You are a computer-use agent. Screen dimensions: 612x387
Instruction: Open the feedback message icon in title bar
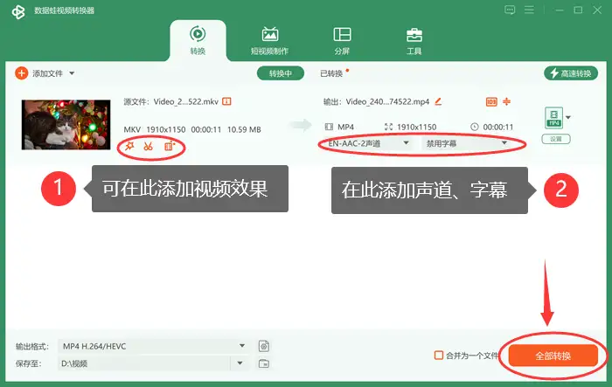click(510, 10)
